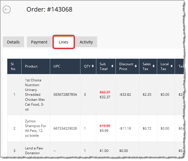Open the Activity tab
Screen dimensions: 188x161
[x=86, y=42]
